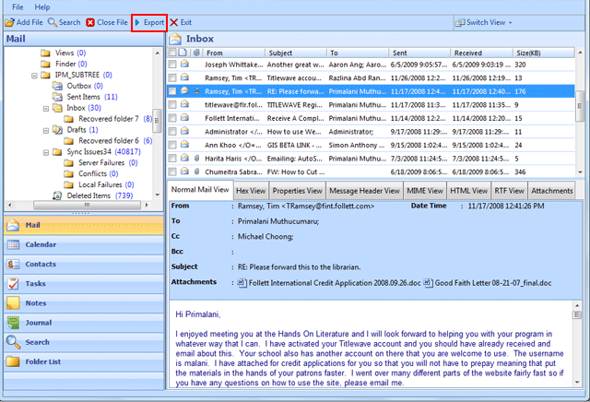Screen dimensions: 590x402
Task: Switch to the Message Header View tab
Action: tap(365, 191)
